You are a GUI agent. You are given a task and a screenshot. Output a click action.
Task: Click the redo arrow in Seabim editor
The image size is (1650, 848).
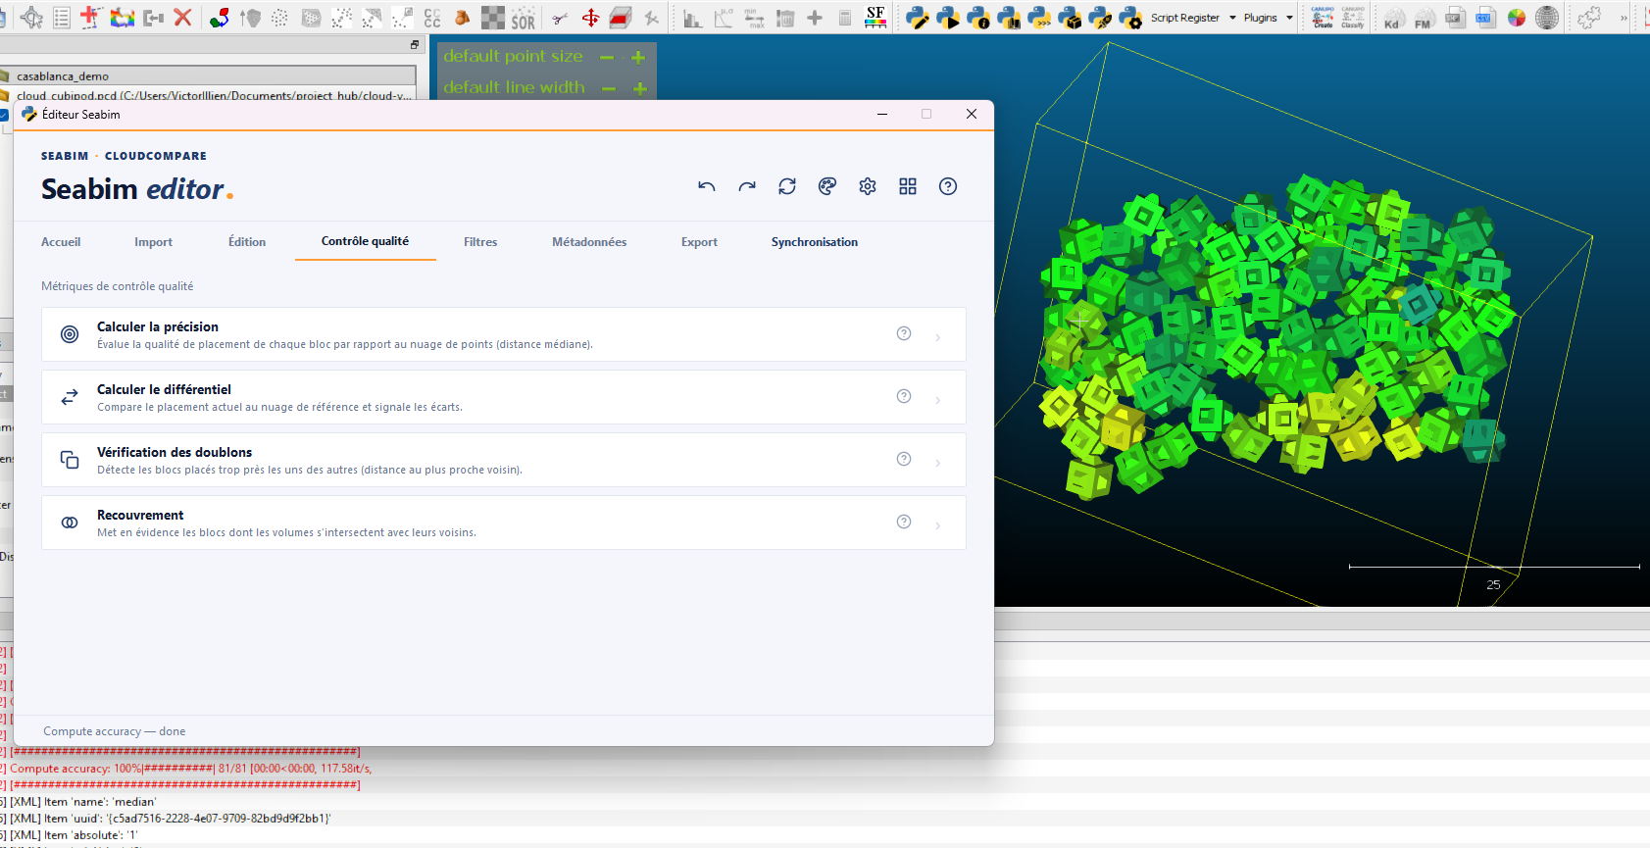point(747,186)
